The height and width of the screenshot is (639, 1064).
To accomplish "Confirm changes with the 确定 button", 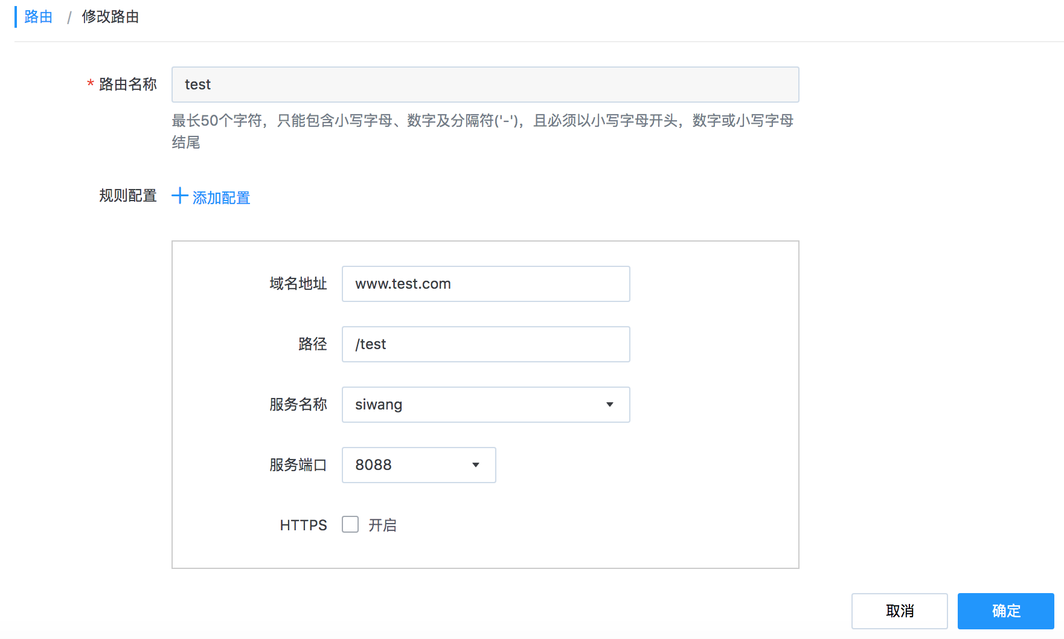I will [x=1005, y=611].
